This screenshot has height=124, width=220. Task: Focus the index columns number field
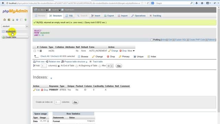tap(57, 102)
